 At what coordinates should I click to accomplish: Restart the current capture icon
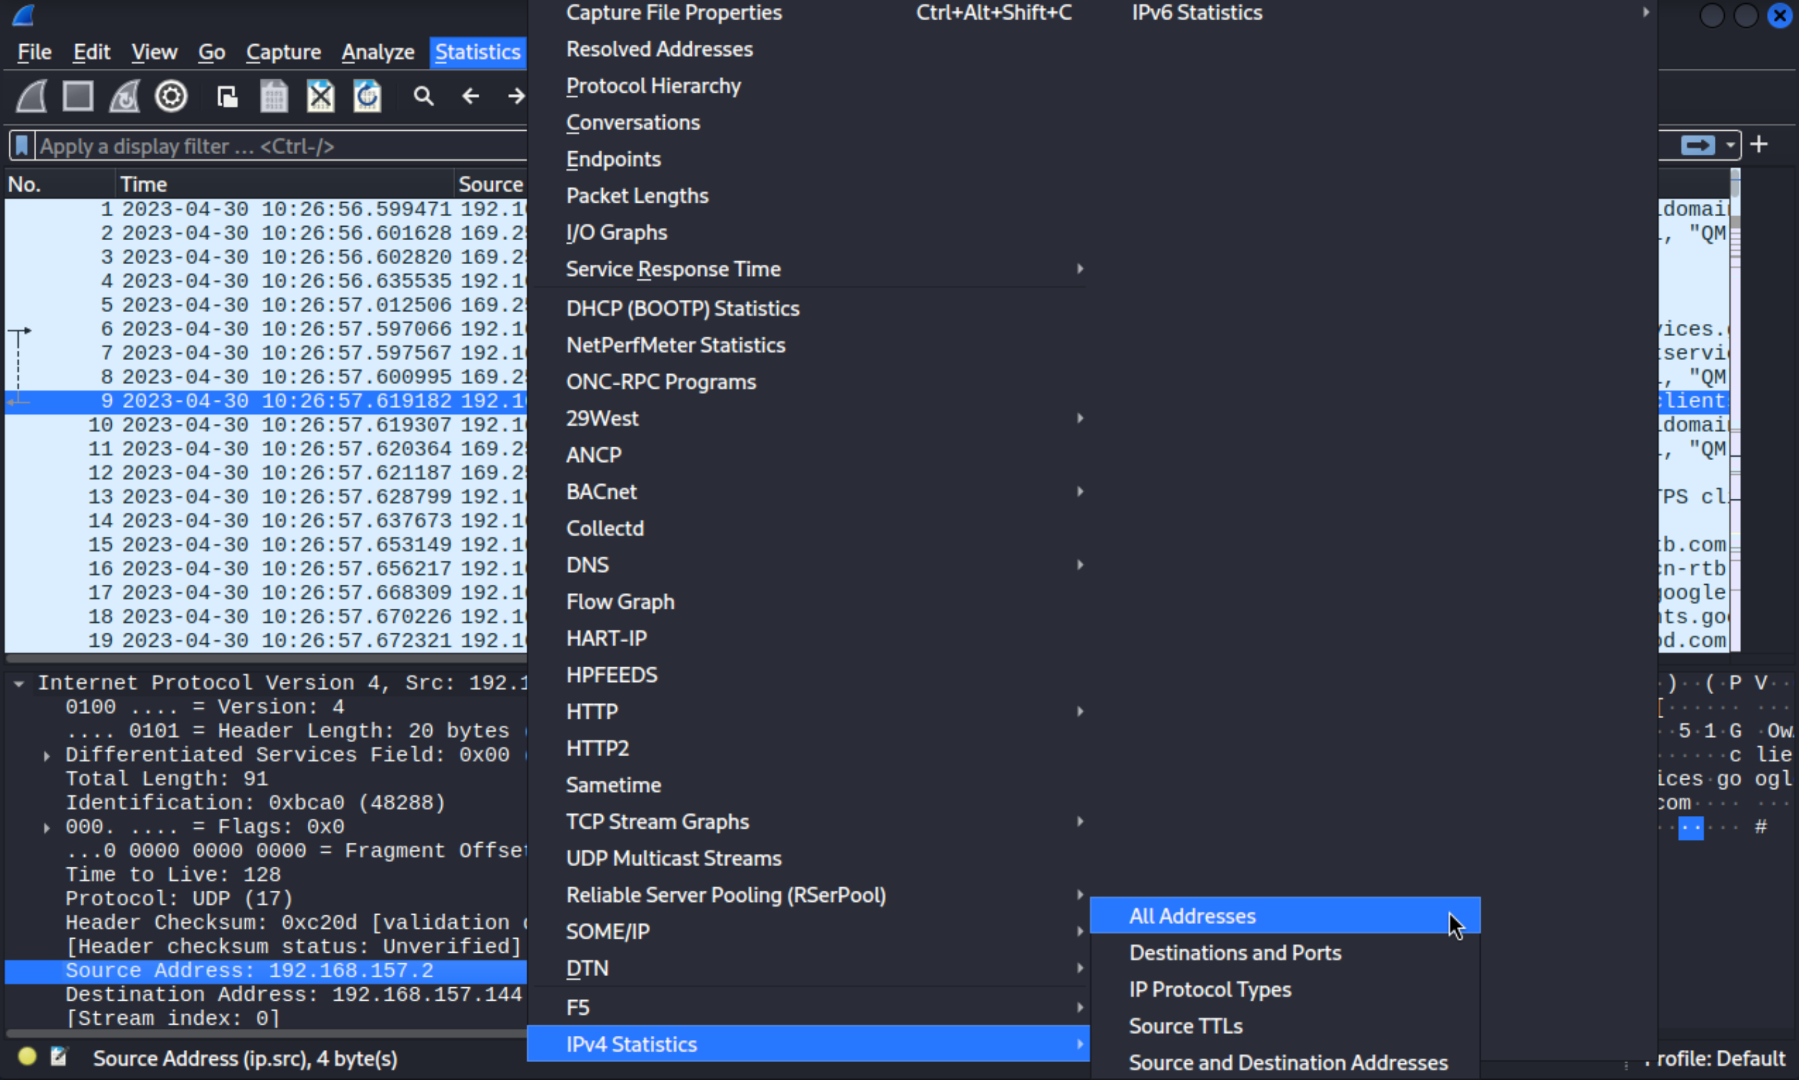[125, 96]
